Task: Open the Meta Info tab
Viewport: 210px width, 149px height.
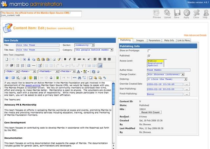Action: pos(169,40)
